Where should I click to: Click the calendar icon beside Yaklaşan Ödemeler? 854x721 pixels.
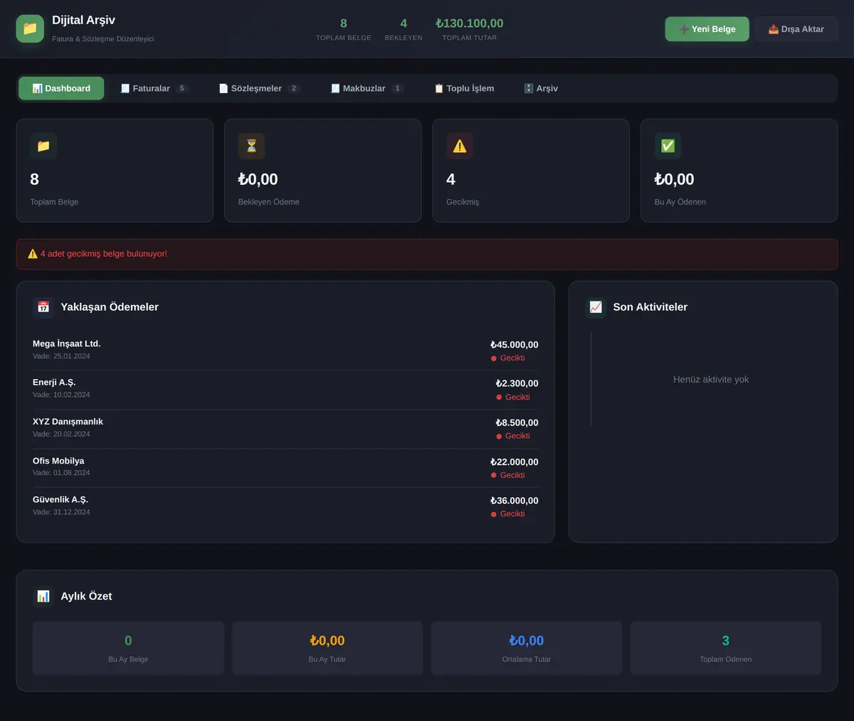click(43, 306)
